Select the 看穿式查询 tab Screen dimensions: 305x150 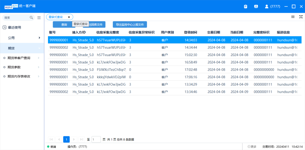pyautogui.click(x=56, y=17)
